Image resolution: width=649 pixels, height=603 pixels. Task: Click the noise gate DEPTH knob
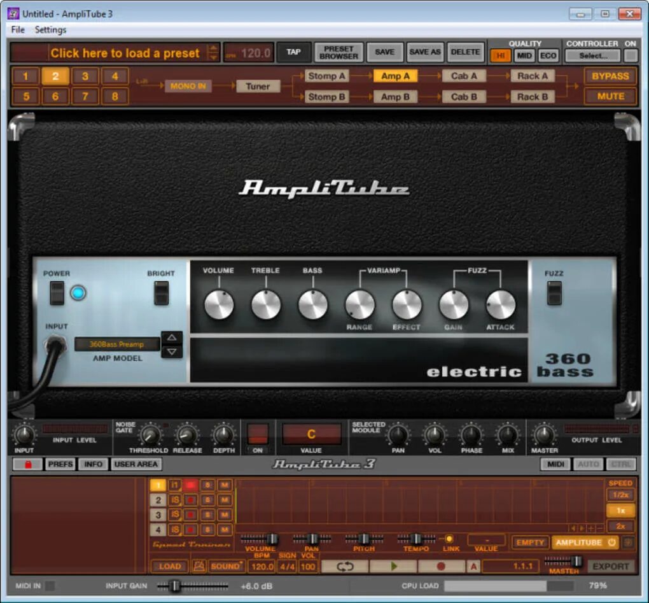[x=223, y=435]
